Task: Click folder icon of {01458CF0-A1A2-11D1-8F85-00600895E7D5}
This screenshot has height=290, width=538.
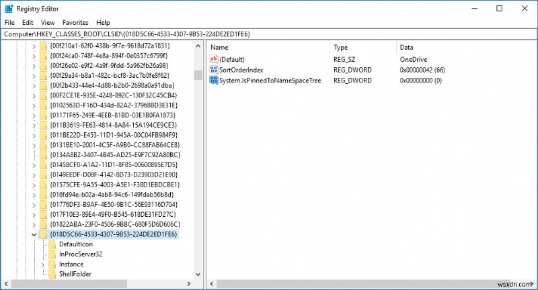Action: 43,164
